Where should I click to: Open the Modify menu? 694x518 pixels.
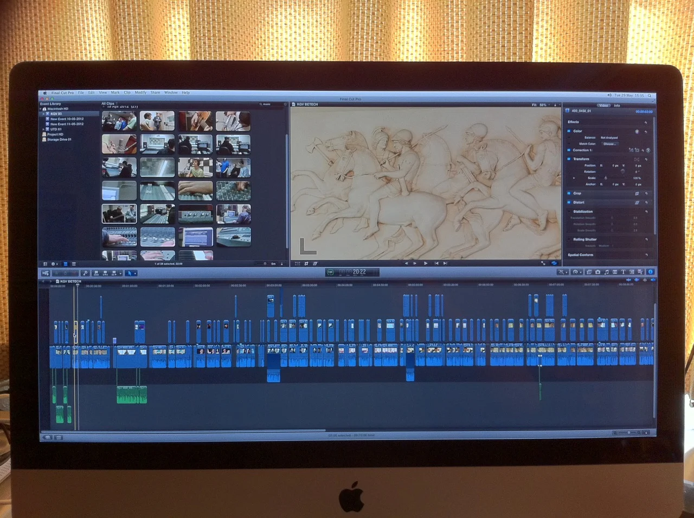tap(140, 92)
